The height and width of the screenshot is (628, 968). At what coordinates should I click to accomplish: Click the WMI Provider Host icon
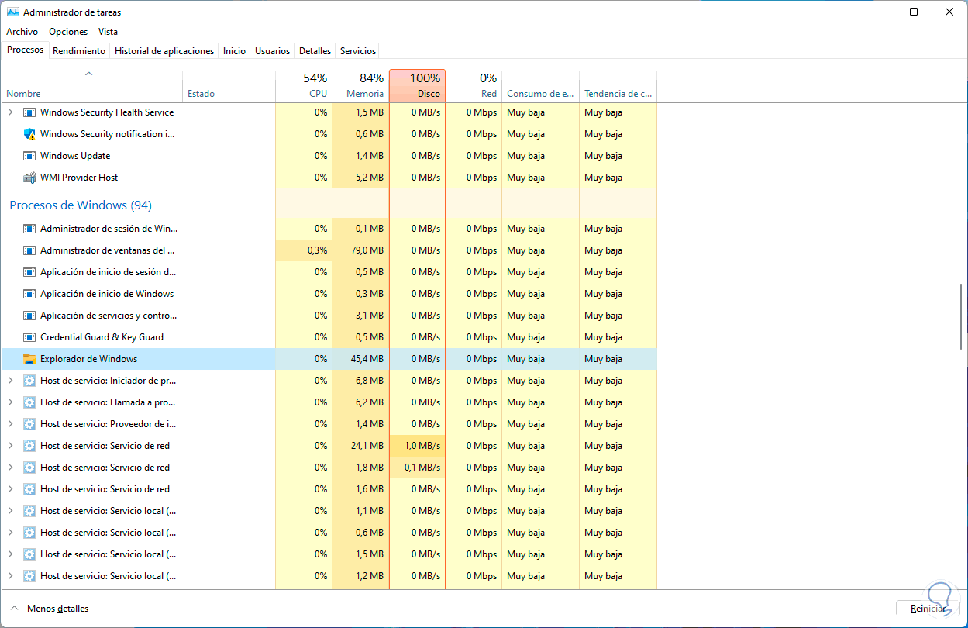click(x=29, y=178)
